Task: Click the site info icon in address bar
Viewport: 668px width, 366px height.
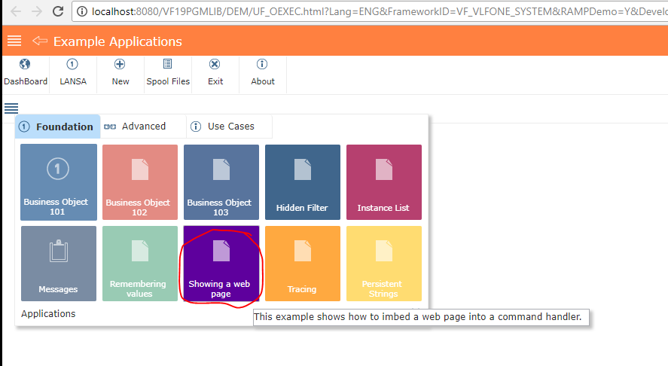Action: 82,11
